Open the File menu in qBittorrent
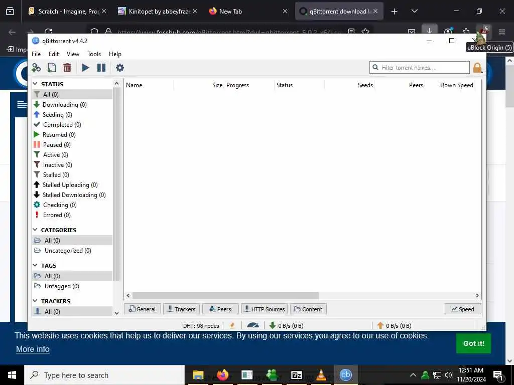 [36, 54]
